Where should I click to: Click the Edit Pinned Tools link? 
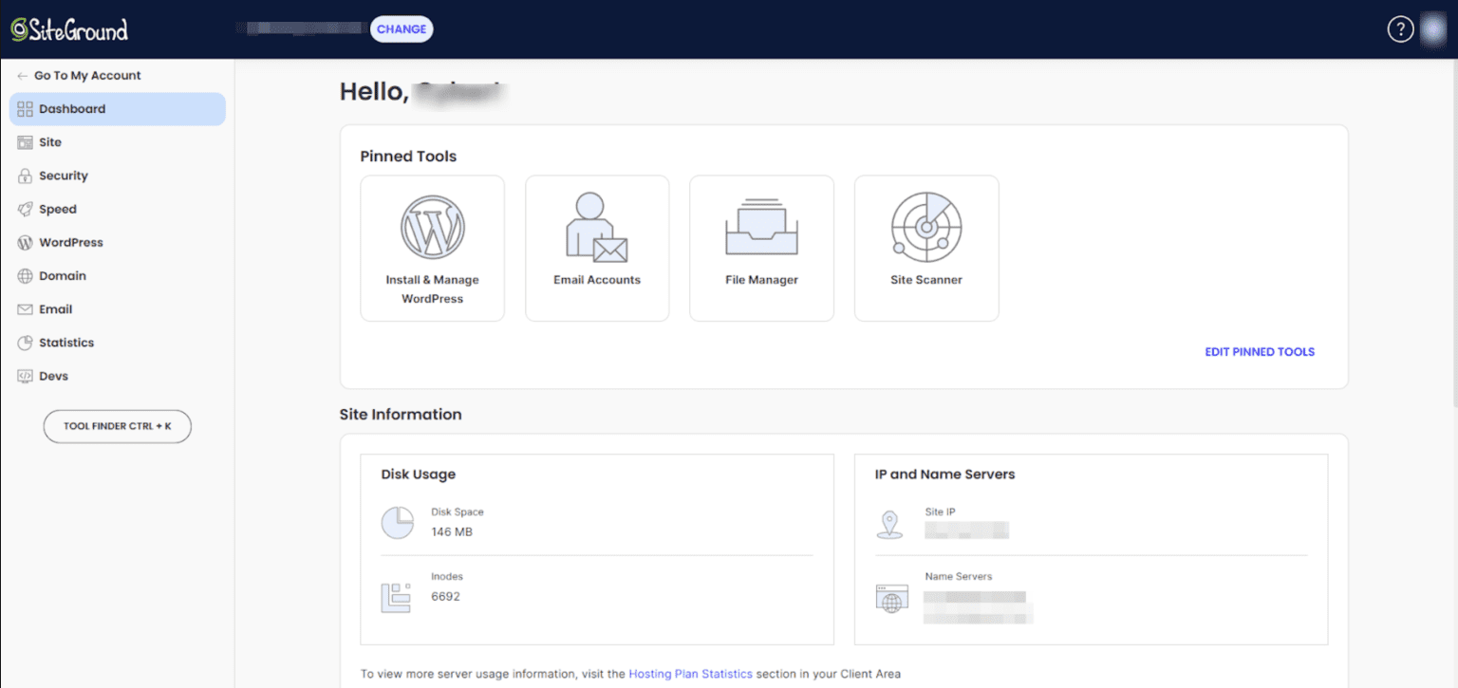point(1260,352)
